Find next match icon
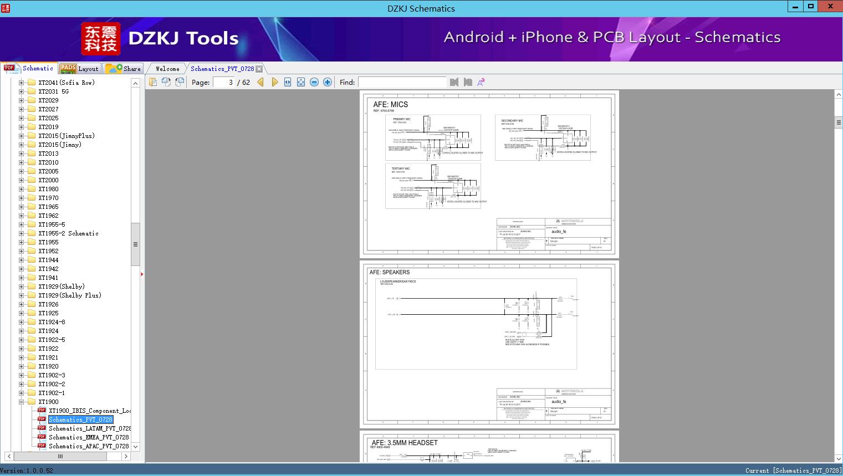 click(468, 82)
